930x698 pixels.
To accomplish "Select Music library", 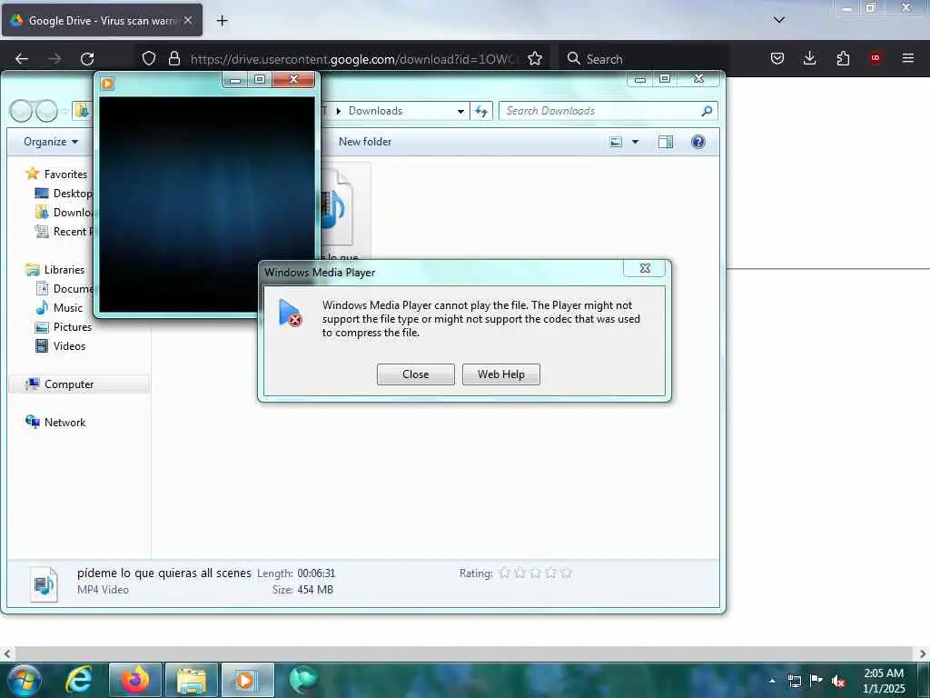I will coord(59,307).
